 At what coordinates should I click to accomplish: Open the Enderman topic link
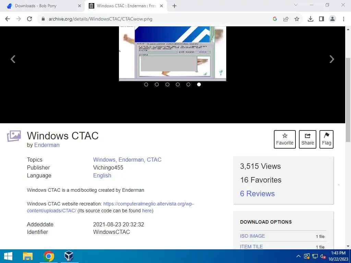pos(132,160)
